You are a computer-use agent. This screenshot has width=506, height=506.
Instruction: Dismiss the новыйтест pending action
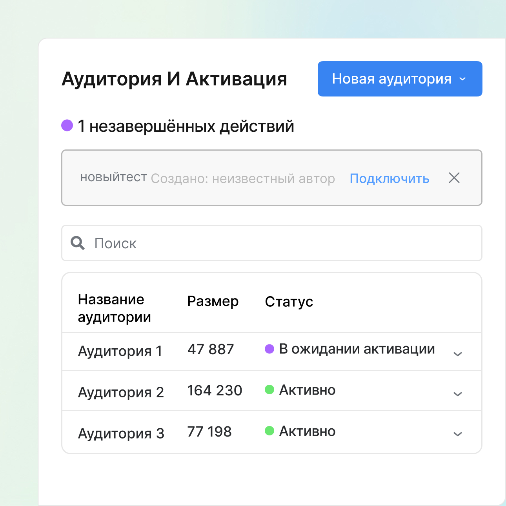click(454, 178)
